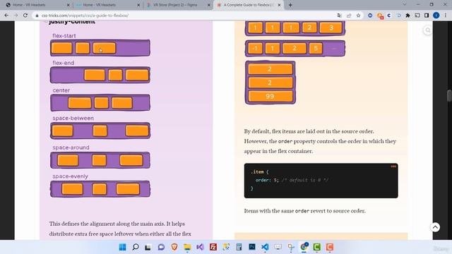Click the orange box labeled 99

click(x=270, y=96)
